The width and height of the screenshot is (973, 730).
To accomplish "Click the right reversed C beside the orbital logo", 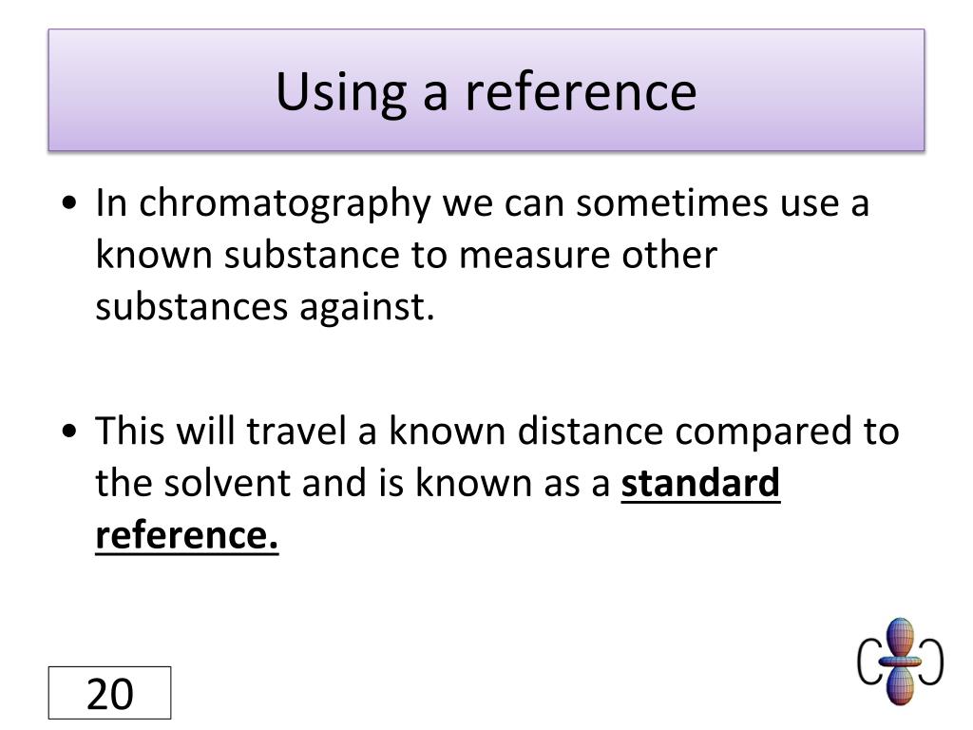I will point(932,663).
